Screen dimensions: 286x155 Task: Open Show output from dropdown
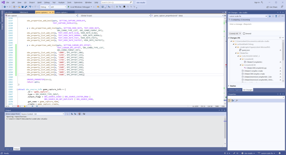[42, 114]
